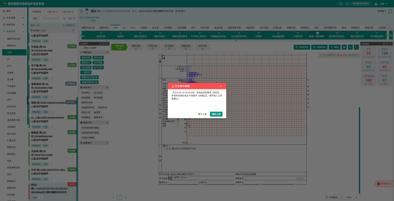Select the 麻醉小结论1 document step
This screenshot has height=201, width=394.
(x=160, y=35)
